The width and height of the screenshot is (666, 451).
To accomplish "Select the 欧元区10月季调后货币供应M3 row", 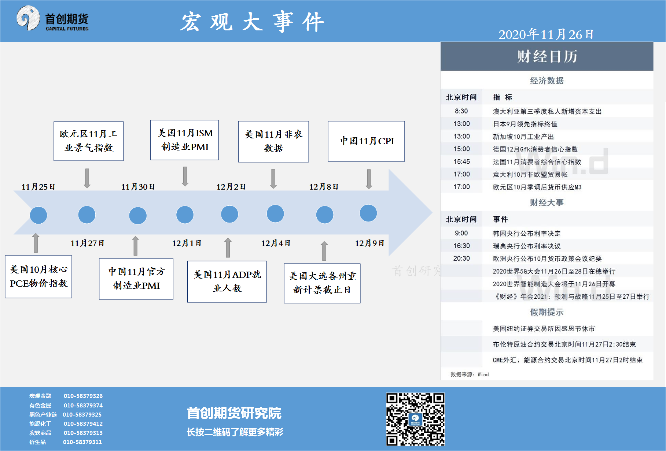I will click(x=547, y=187).
